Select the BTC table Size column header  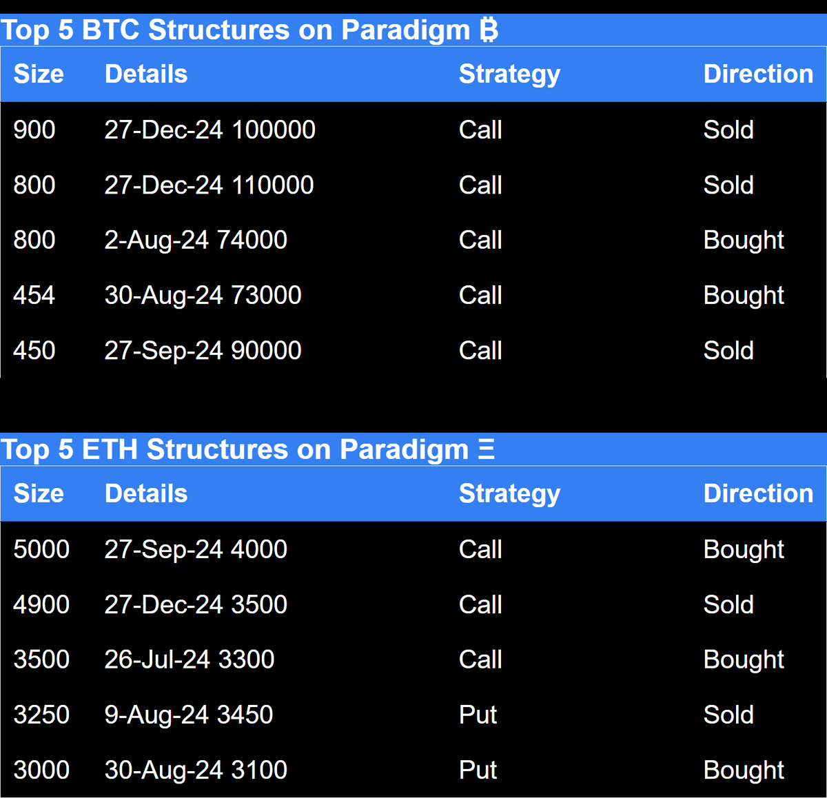[x=39, y=74]
